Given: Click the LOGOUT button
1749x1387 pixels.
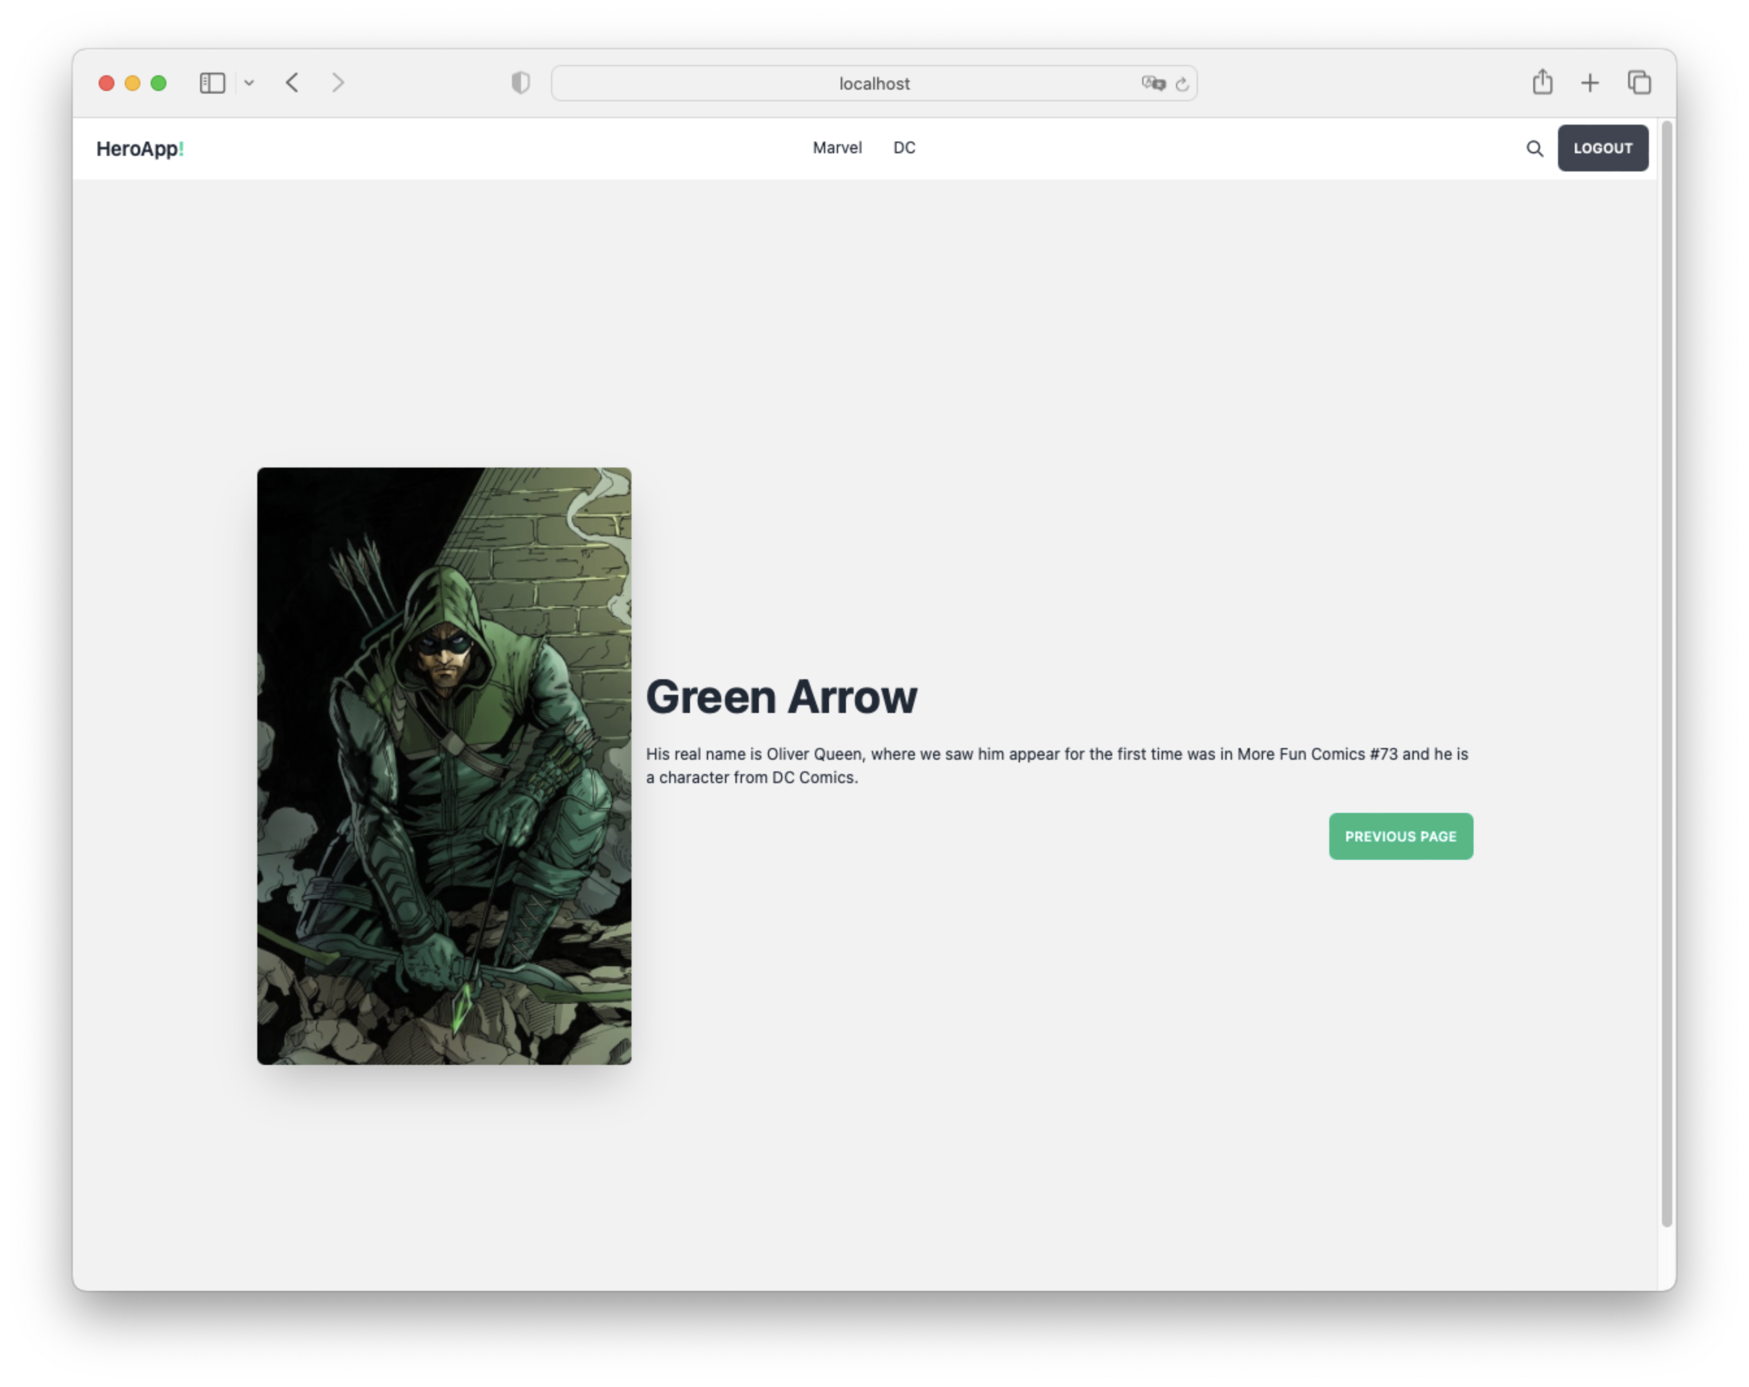Looking at the screenshot, I should (x=1602, y=148).
